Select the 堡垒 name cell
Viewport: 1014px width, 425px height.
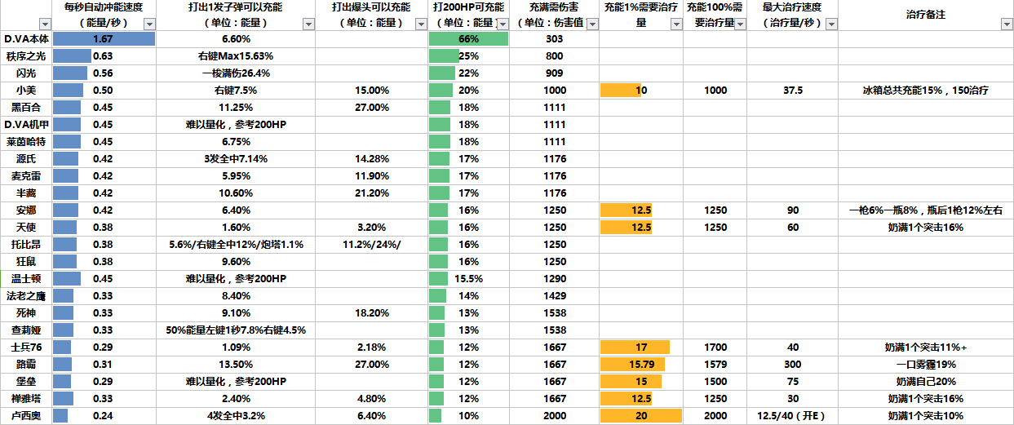pyautogui.click(x=26, y=382)
